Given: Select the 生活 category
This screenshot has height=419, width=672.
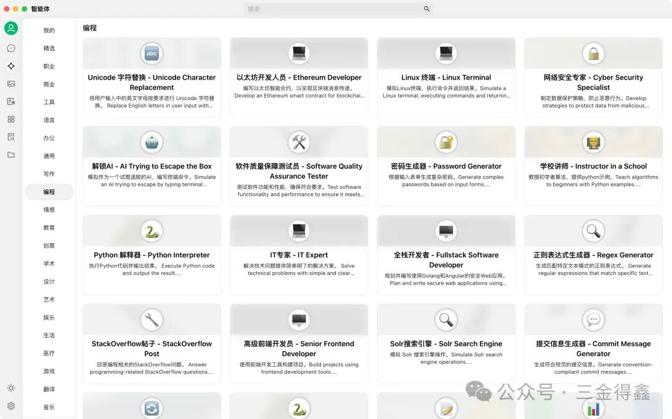Looking at the screenshot, I should [49, 335].
